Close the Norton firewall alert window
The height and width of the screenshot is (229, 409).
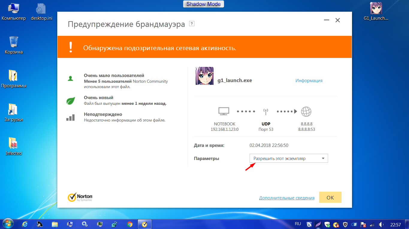[x=338, y=20]
